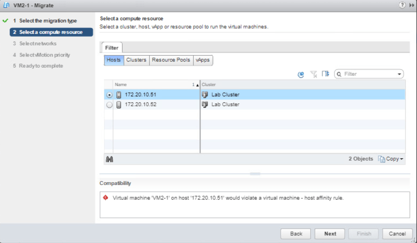Switch to the Resource Pools view

(x=171, y=60)
